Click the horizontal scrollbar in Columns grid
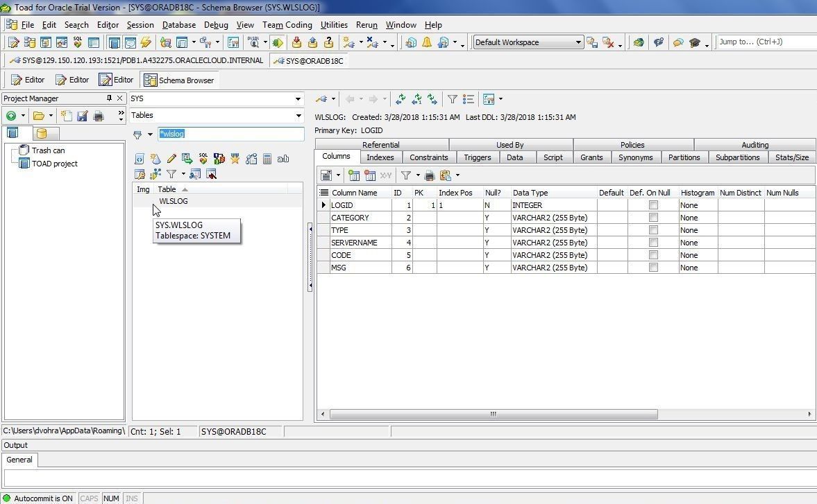The height and width of the screenshot is (504, 817). coord(494,414)
